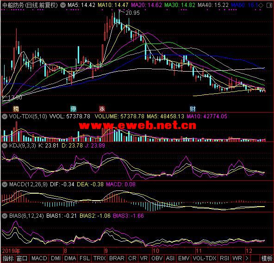
Task: Click the 财 marker icon on chart
Action: [x=193, y=109]
